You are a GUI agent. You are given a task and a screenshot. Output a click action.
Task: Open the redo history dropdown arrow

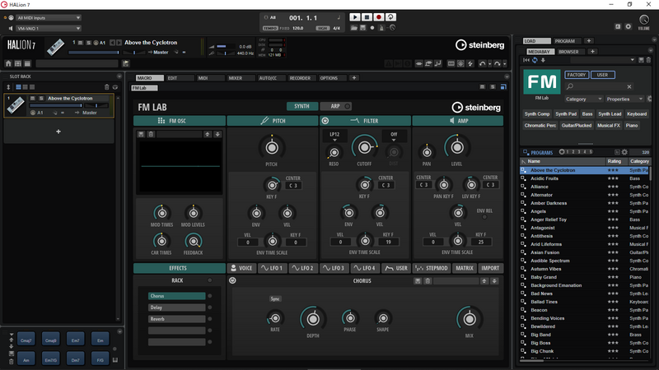505,64
